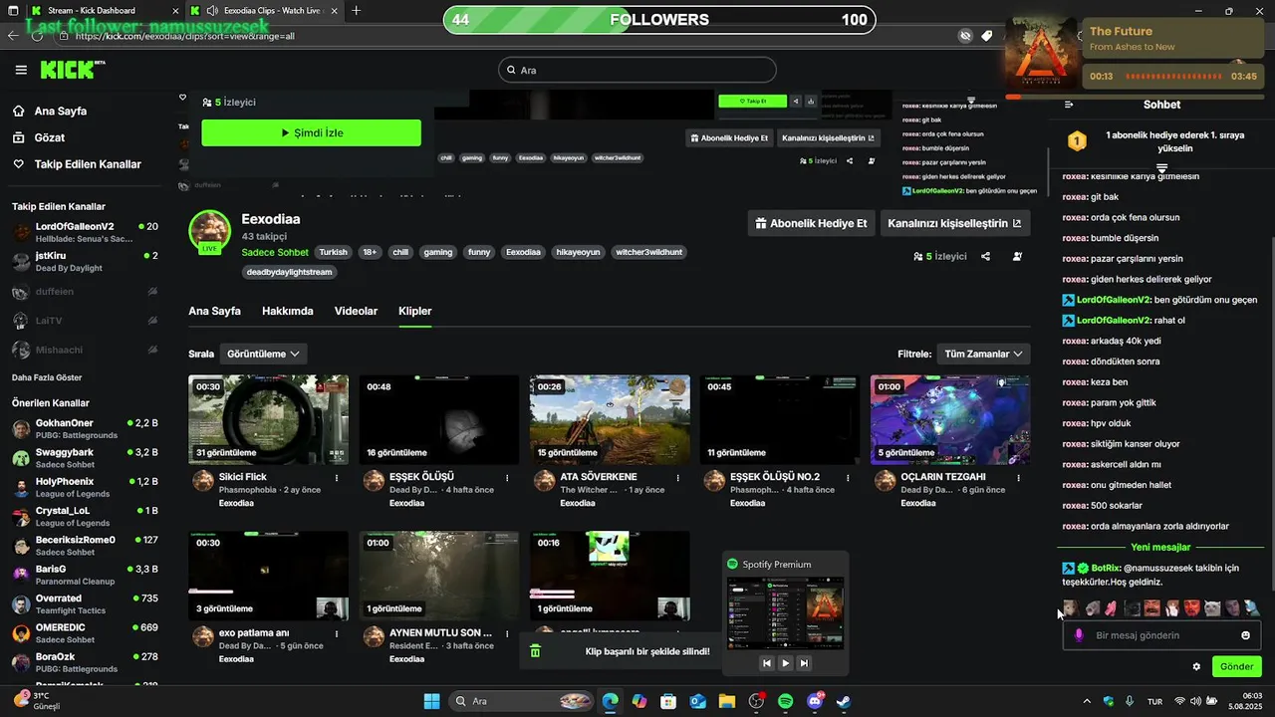The width and height of the screenshot is (1275, 717).
Task: Show hidden system tray icons
Action: point(1087,701)
